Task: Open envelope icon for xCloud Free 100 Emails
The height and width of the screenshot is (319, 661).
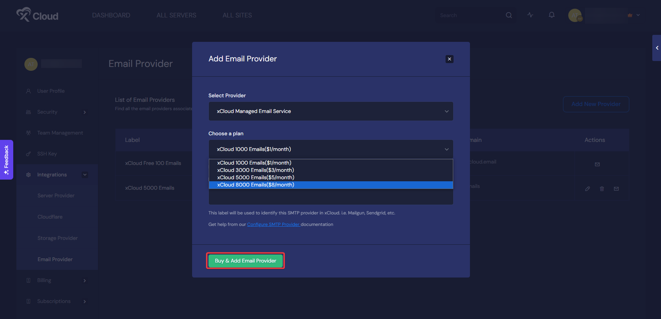Action: (598, 164)
